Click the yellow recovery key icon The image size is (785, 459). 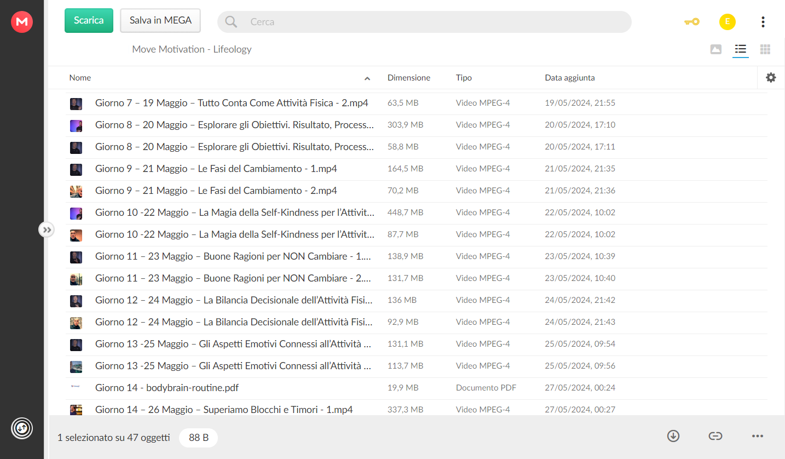(x=692, y=22)
